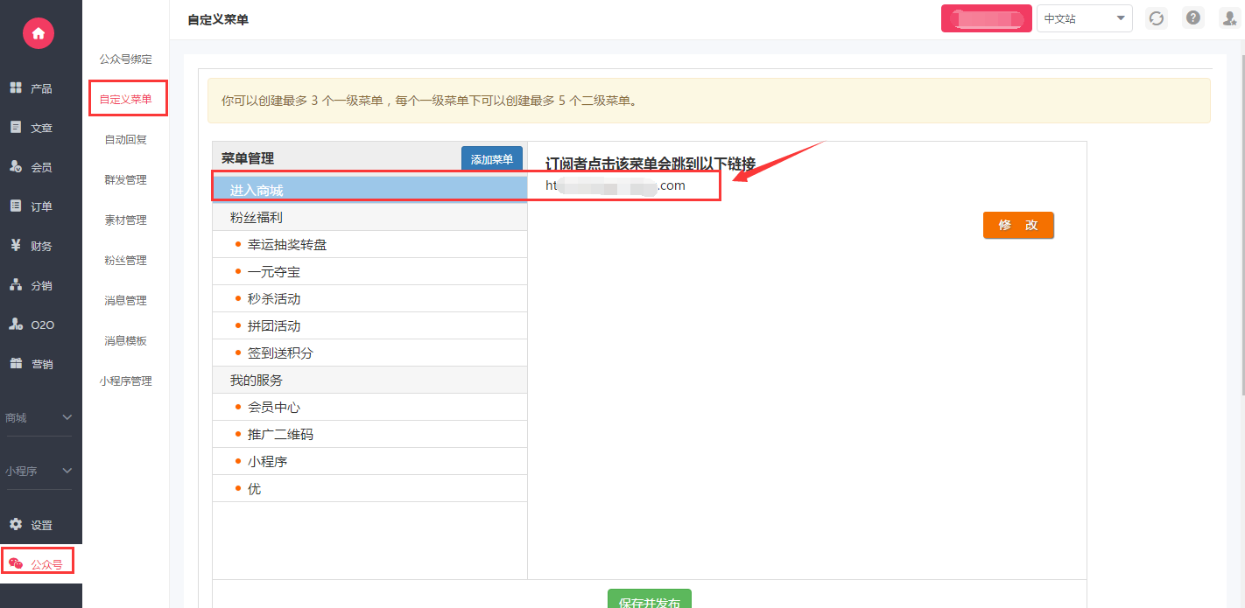Click the red home icon
Screen dimensions: 1245x608
coord(38,33)
